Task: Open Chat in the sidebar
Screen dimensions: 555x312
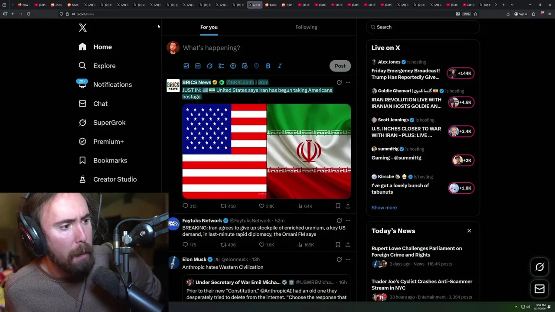Action: 93,104
